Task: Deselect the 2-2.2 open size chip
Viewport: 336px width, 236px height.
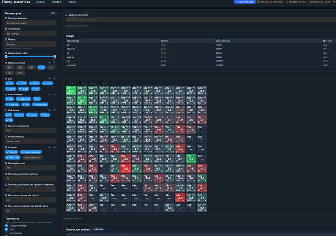Action: tap(19, 115)
